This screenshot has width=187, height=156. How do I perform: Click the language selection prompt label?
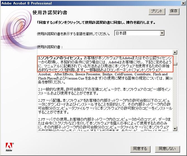coord(74,34)
